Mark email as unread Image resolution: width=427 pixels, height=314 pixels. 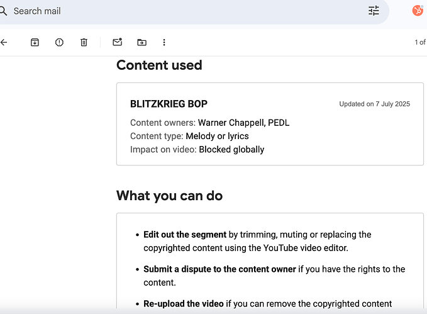click(x=118, y=42)
